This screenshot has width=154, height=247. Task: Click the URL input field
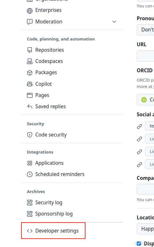coord(145,56)
